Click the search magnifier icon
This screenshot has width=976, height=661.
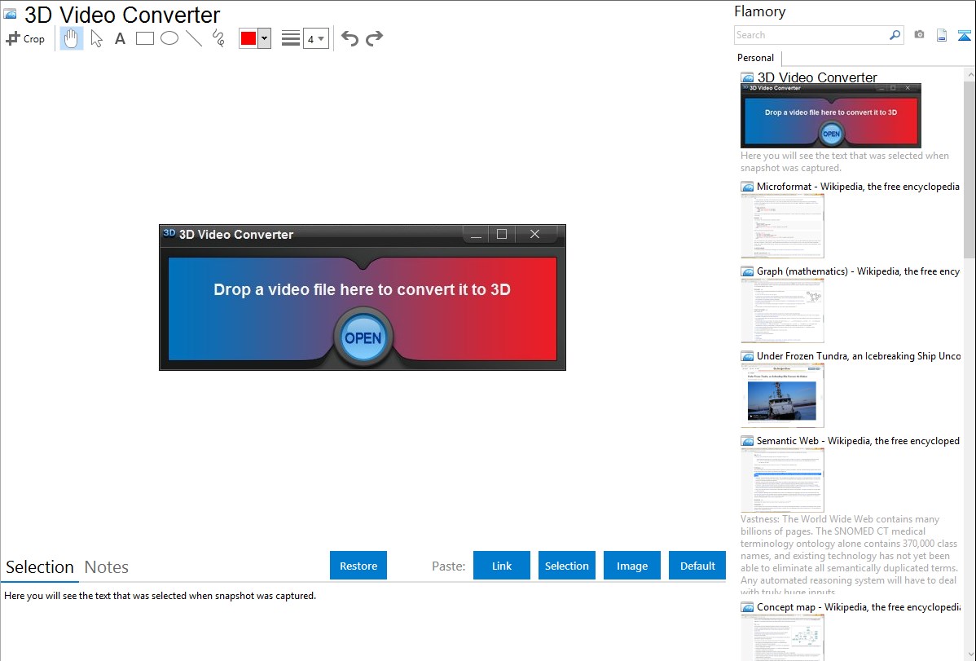click(895, 35)
